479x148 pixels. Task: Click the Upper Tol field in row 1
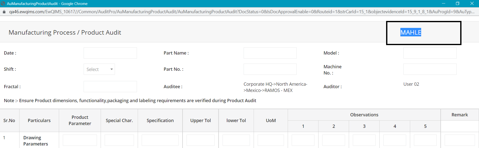[x=201, y=140]
